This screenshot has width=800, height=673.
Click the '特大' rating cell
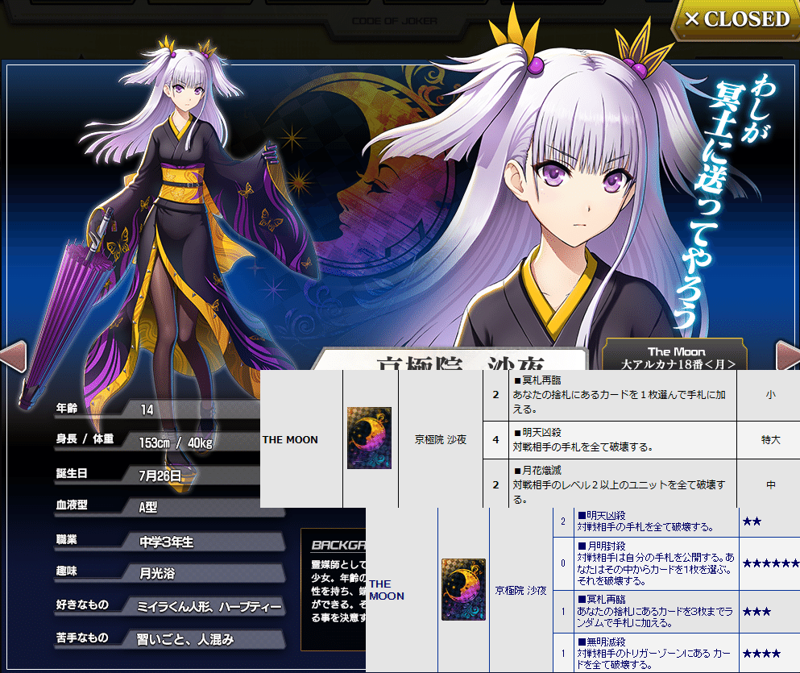pos(770,440)
